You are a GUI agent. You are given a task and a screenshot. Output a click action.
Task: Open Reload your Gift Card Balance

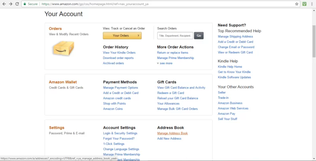coord(177,98)
